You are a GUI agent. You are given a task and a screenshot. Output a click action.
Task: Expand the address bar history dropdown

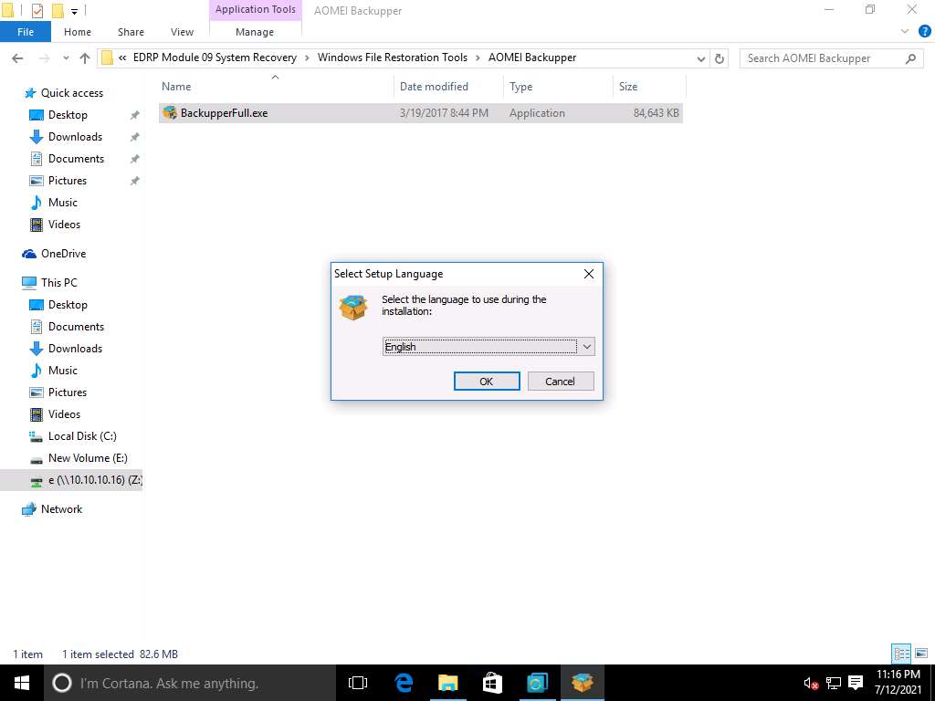coord(701,58)
